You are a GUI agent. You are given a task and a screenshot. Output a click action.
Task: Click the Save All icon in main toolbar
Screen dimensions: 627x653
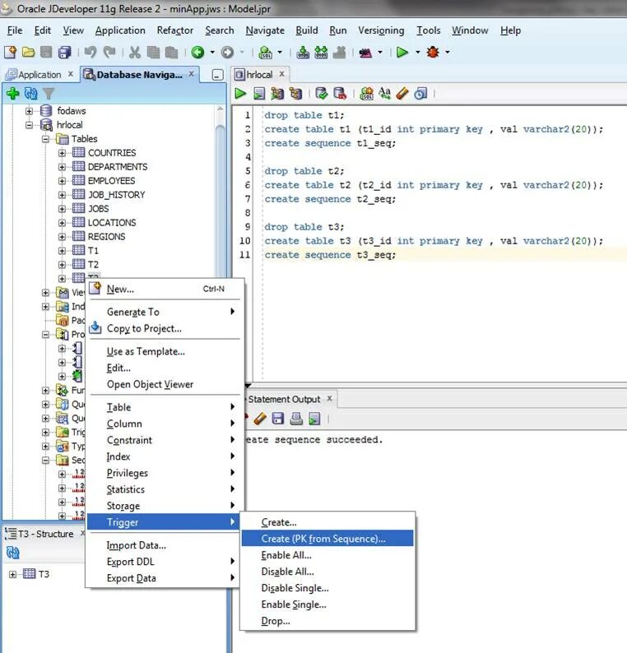click(64, 52)
